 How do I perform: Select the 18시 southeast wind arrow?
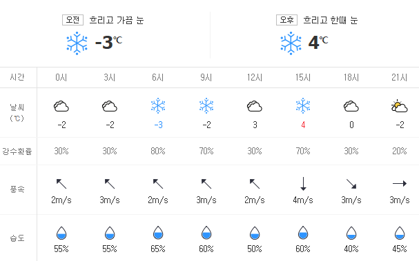pos(351,184)
